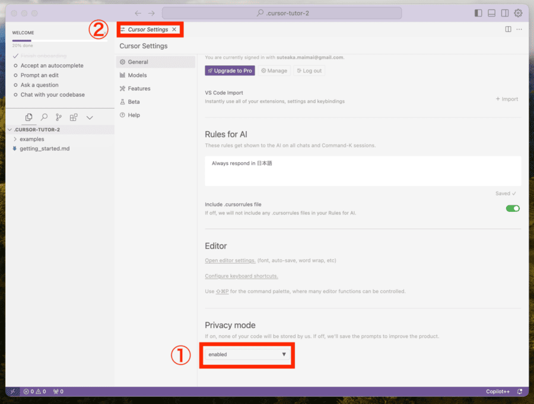Go forward with the right arrow
This screenshot has width=534, height=404.
point(151,13)
